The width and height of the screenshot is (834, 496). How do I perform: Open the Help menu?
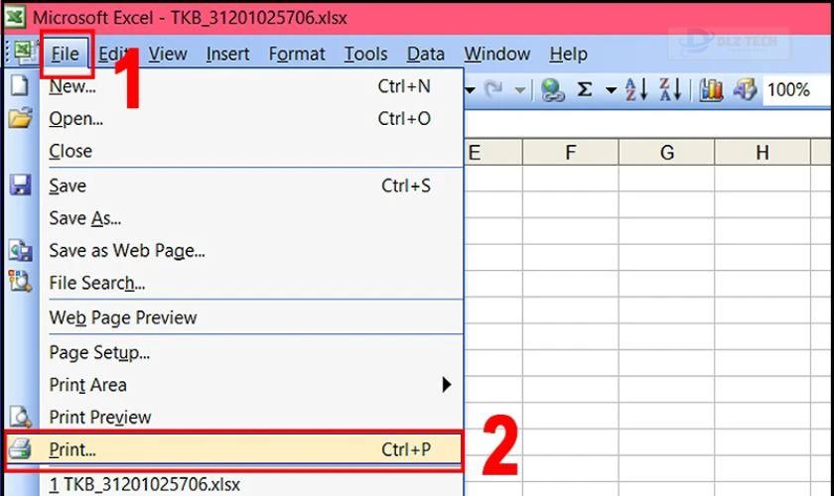[569, 54]
